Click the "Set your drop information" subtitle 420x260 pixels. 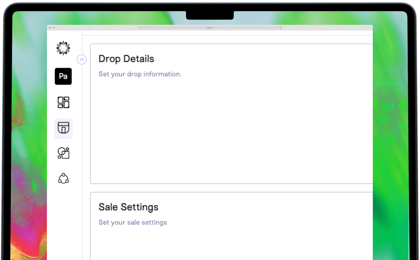pyautogui.click(x=140, y=74)
